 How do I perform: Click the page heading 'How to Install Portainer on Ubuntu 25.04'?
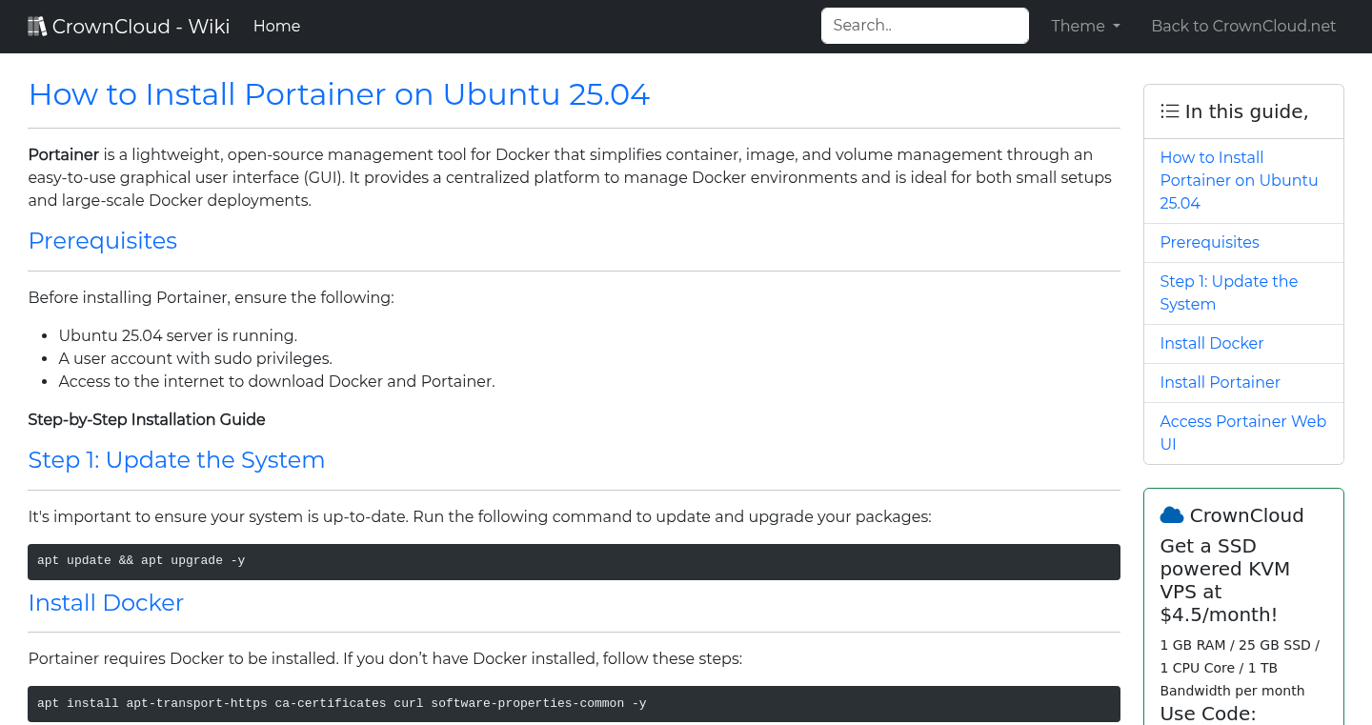pyautogui.click(x=339, y=94)
